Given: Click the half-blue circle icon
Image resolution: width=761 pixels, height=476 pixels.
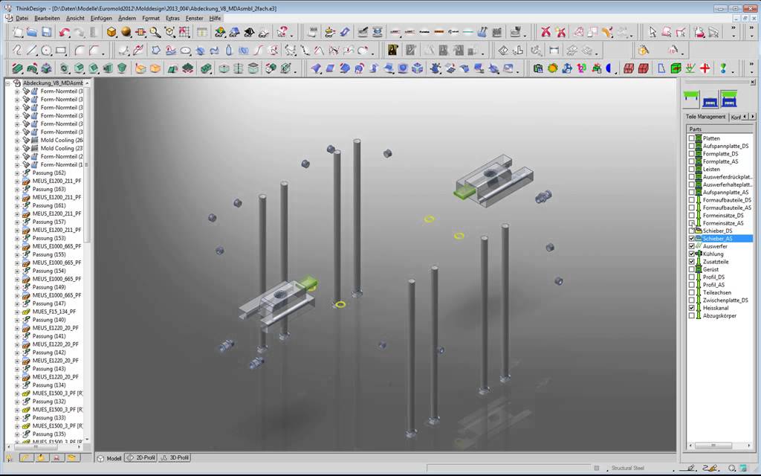Looking at the screenshot, I should tap(609, 68).
